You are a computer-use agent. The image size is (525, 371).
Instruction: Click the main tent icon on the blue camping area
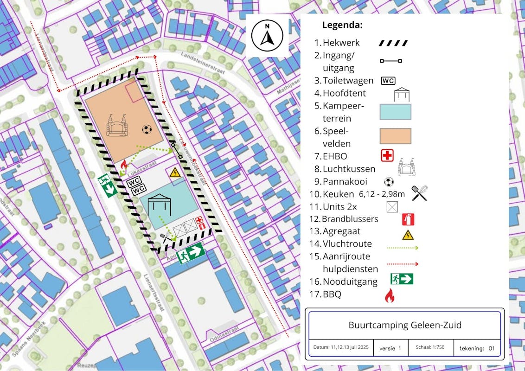click(159, 204)
